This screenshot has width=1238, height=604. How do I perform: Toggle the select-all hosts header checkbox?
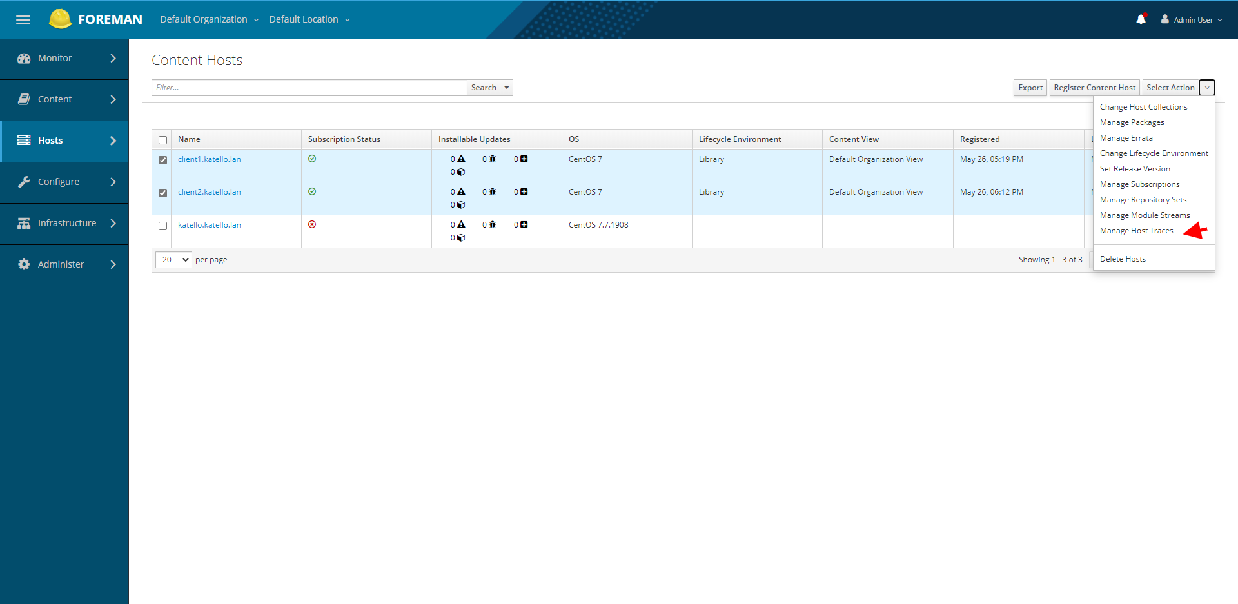162,140
